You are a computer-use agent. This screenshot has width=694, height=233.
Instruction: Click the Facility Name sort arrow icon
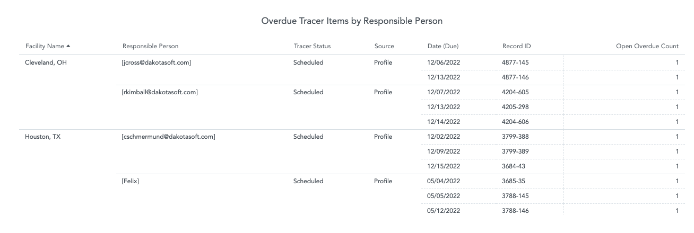coord(68,46)
